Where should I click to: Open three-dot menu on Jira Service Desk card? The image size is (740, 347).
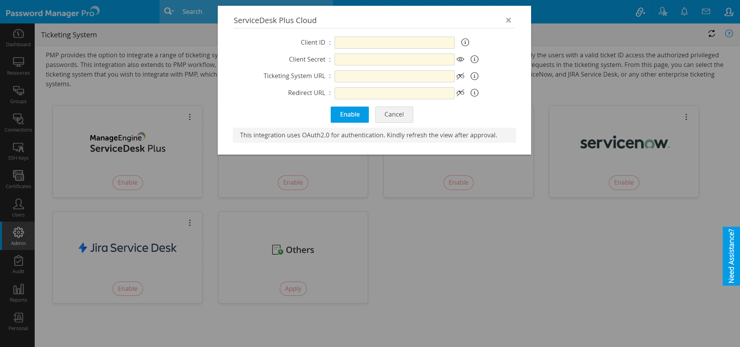tap(190, 223)
